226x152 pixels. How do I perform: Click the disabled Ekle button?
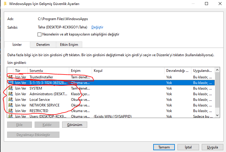click(x=20, y=125)
